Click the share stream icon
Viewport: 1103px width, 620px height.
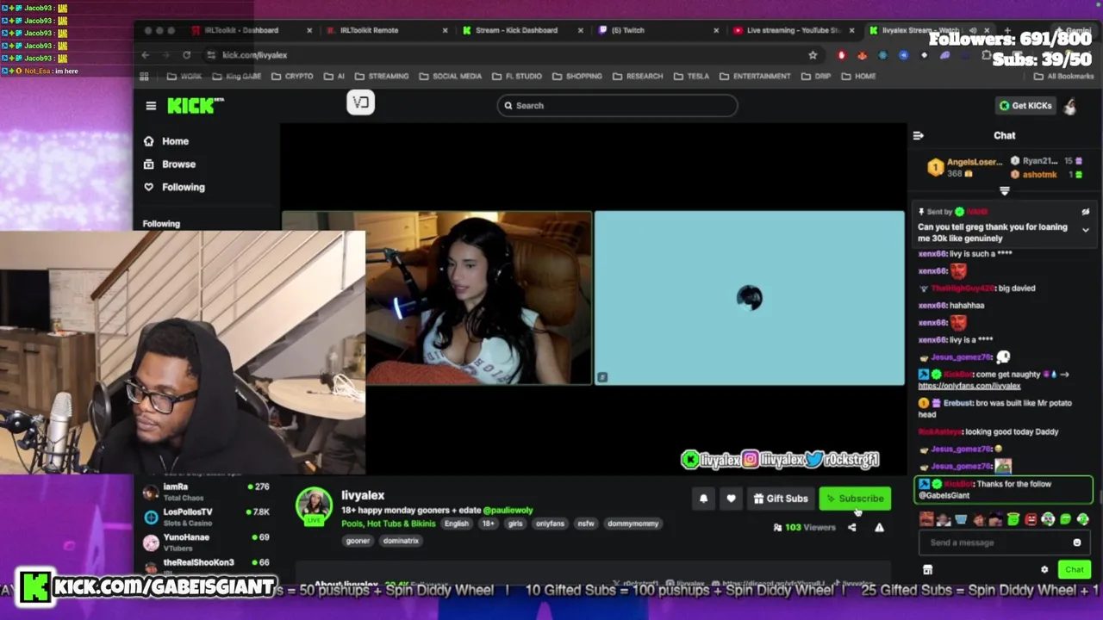coord(852,527)
